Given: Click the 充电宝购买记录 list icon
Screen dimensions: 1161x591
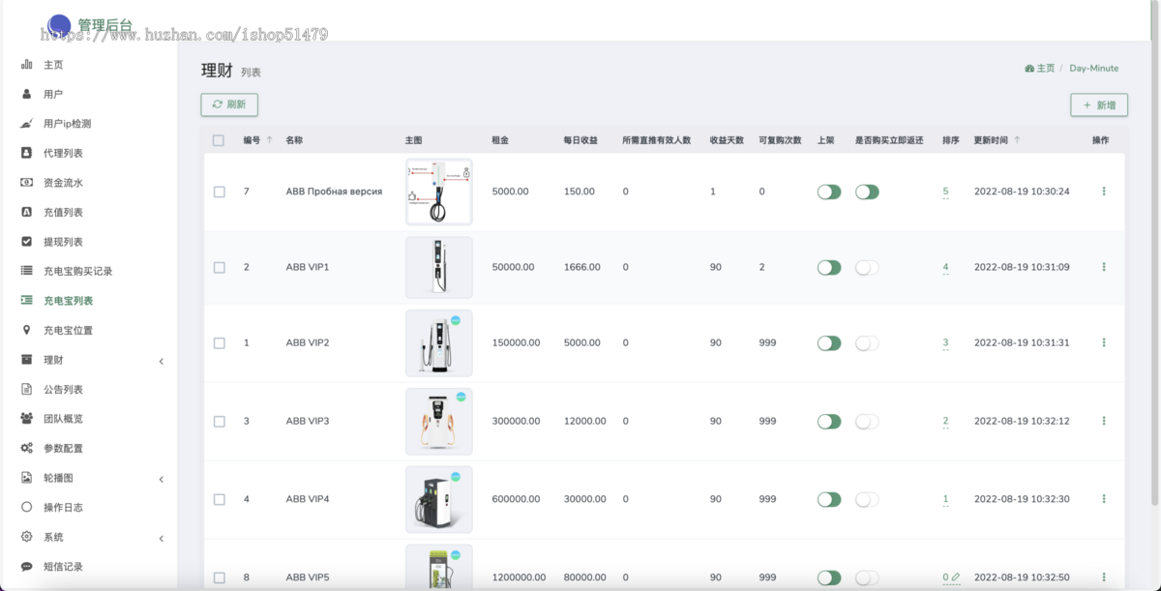Looking at the screenshot, I should [x=26, y=272].
